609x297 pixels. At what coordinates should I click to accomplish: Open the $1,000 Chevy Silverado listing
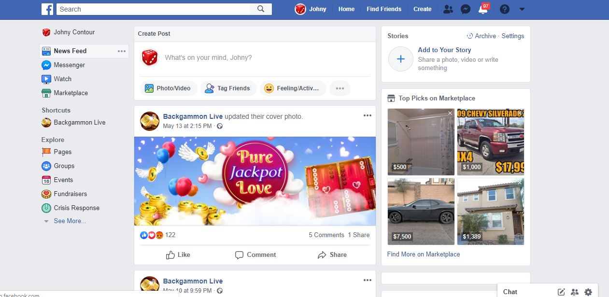tap(491, 142)
